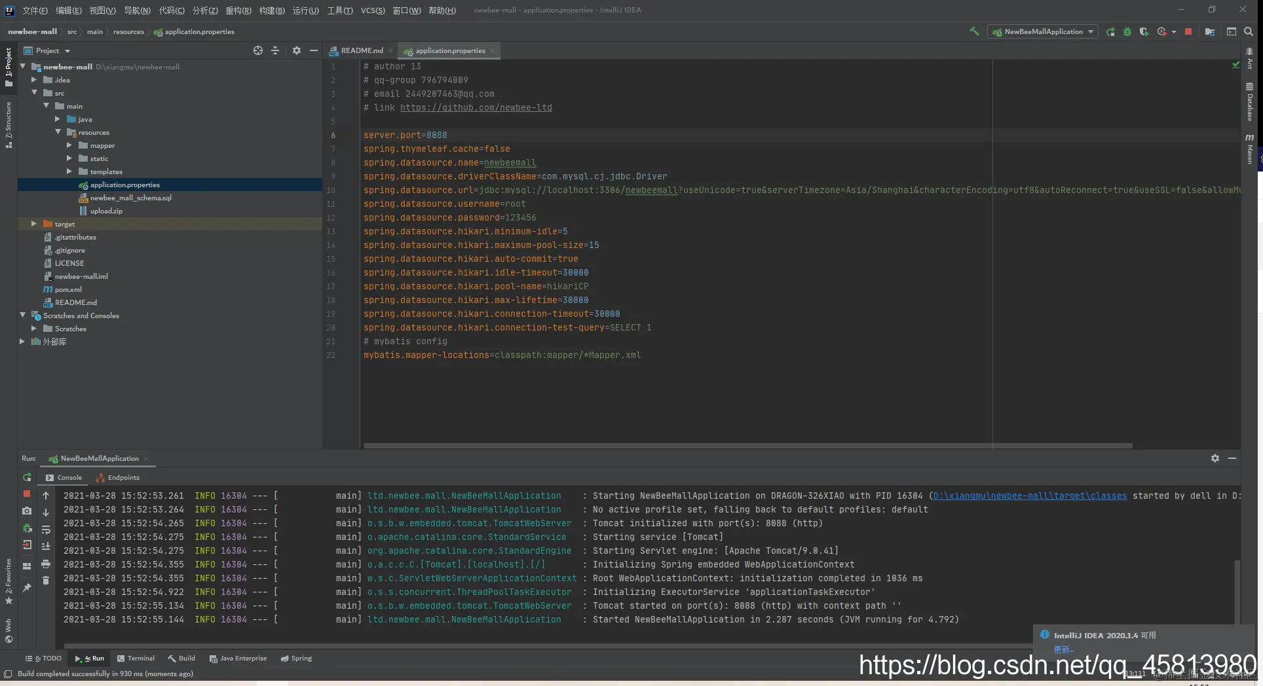Click the console horizontal scrollbar
Image resolution: width=1263 pixels, height=686 pixels.
[x=548, y=645]
